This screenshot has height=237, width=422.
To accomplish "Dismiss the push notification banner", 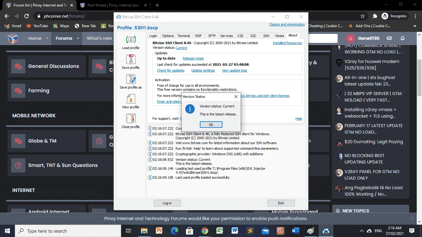I will click(412, 218).
